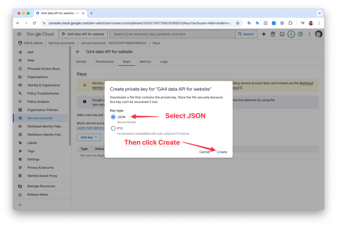This screenshot has width=337, height=227.
Task: Open the Google Cloud hamburger navigation menu
Action: [19, 34]
